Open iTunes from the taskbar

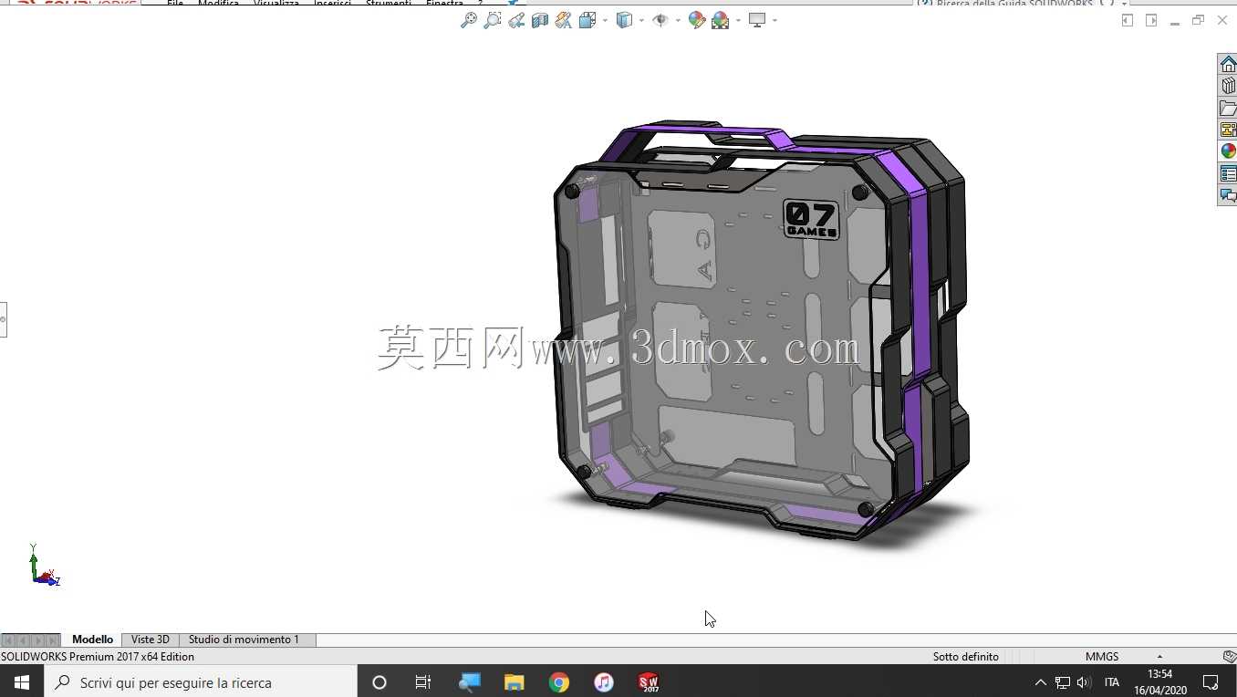pyautogui.click(x=604, y=681)
